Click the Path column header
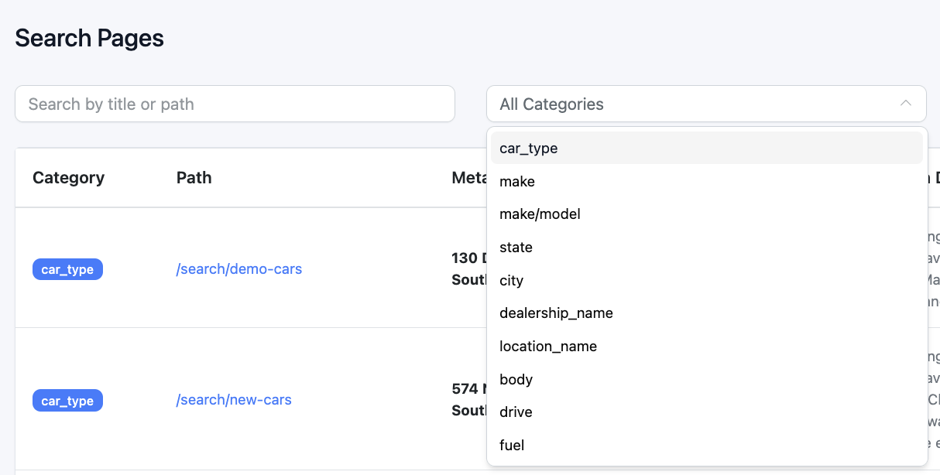 (x=194, y=178)
